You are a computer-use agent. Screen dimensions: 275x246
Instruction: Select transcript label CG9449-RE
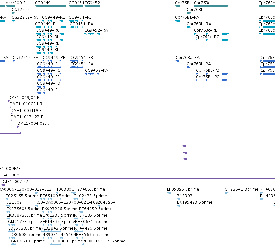(x=54, y=17)
